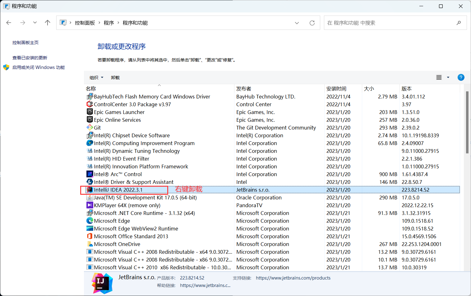Click the 程序 breadcrumb segment

point(109,23)
